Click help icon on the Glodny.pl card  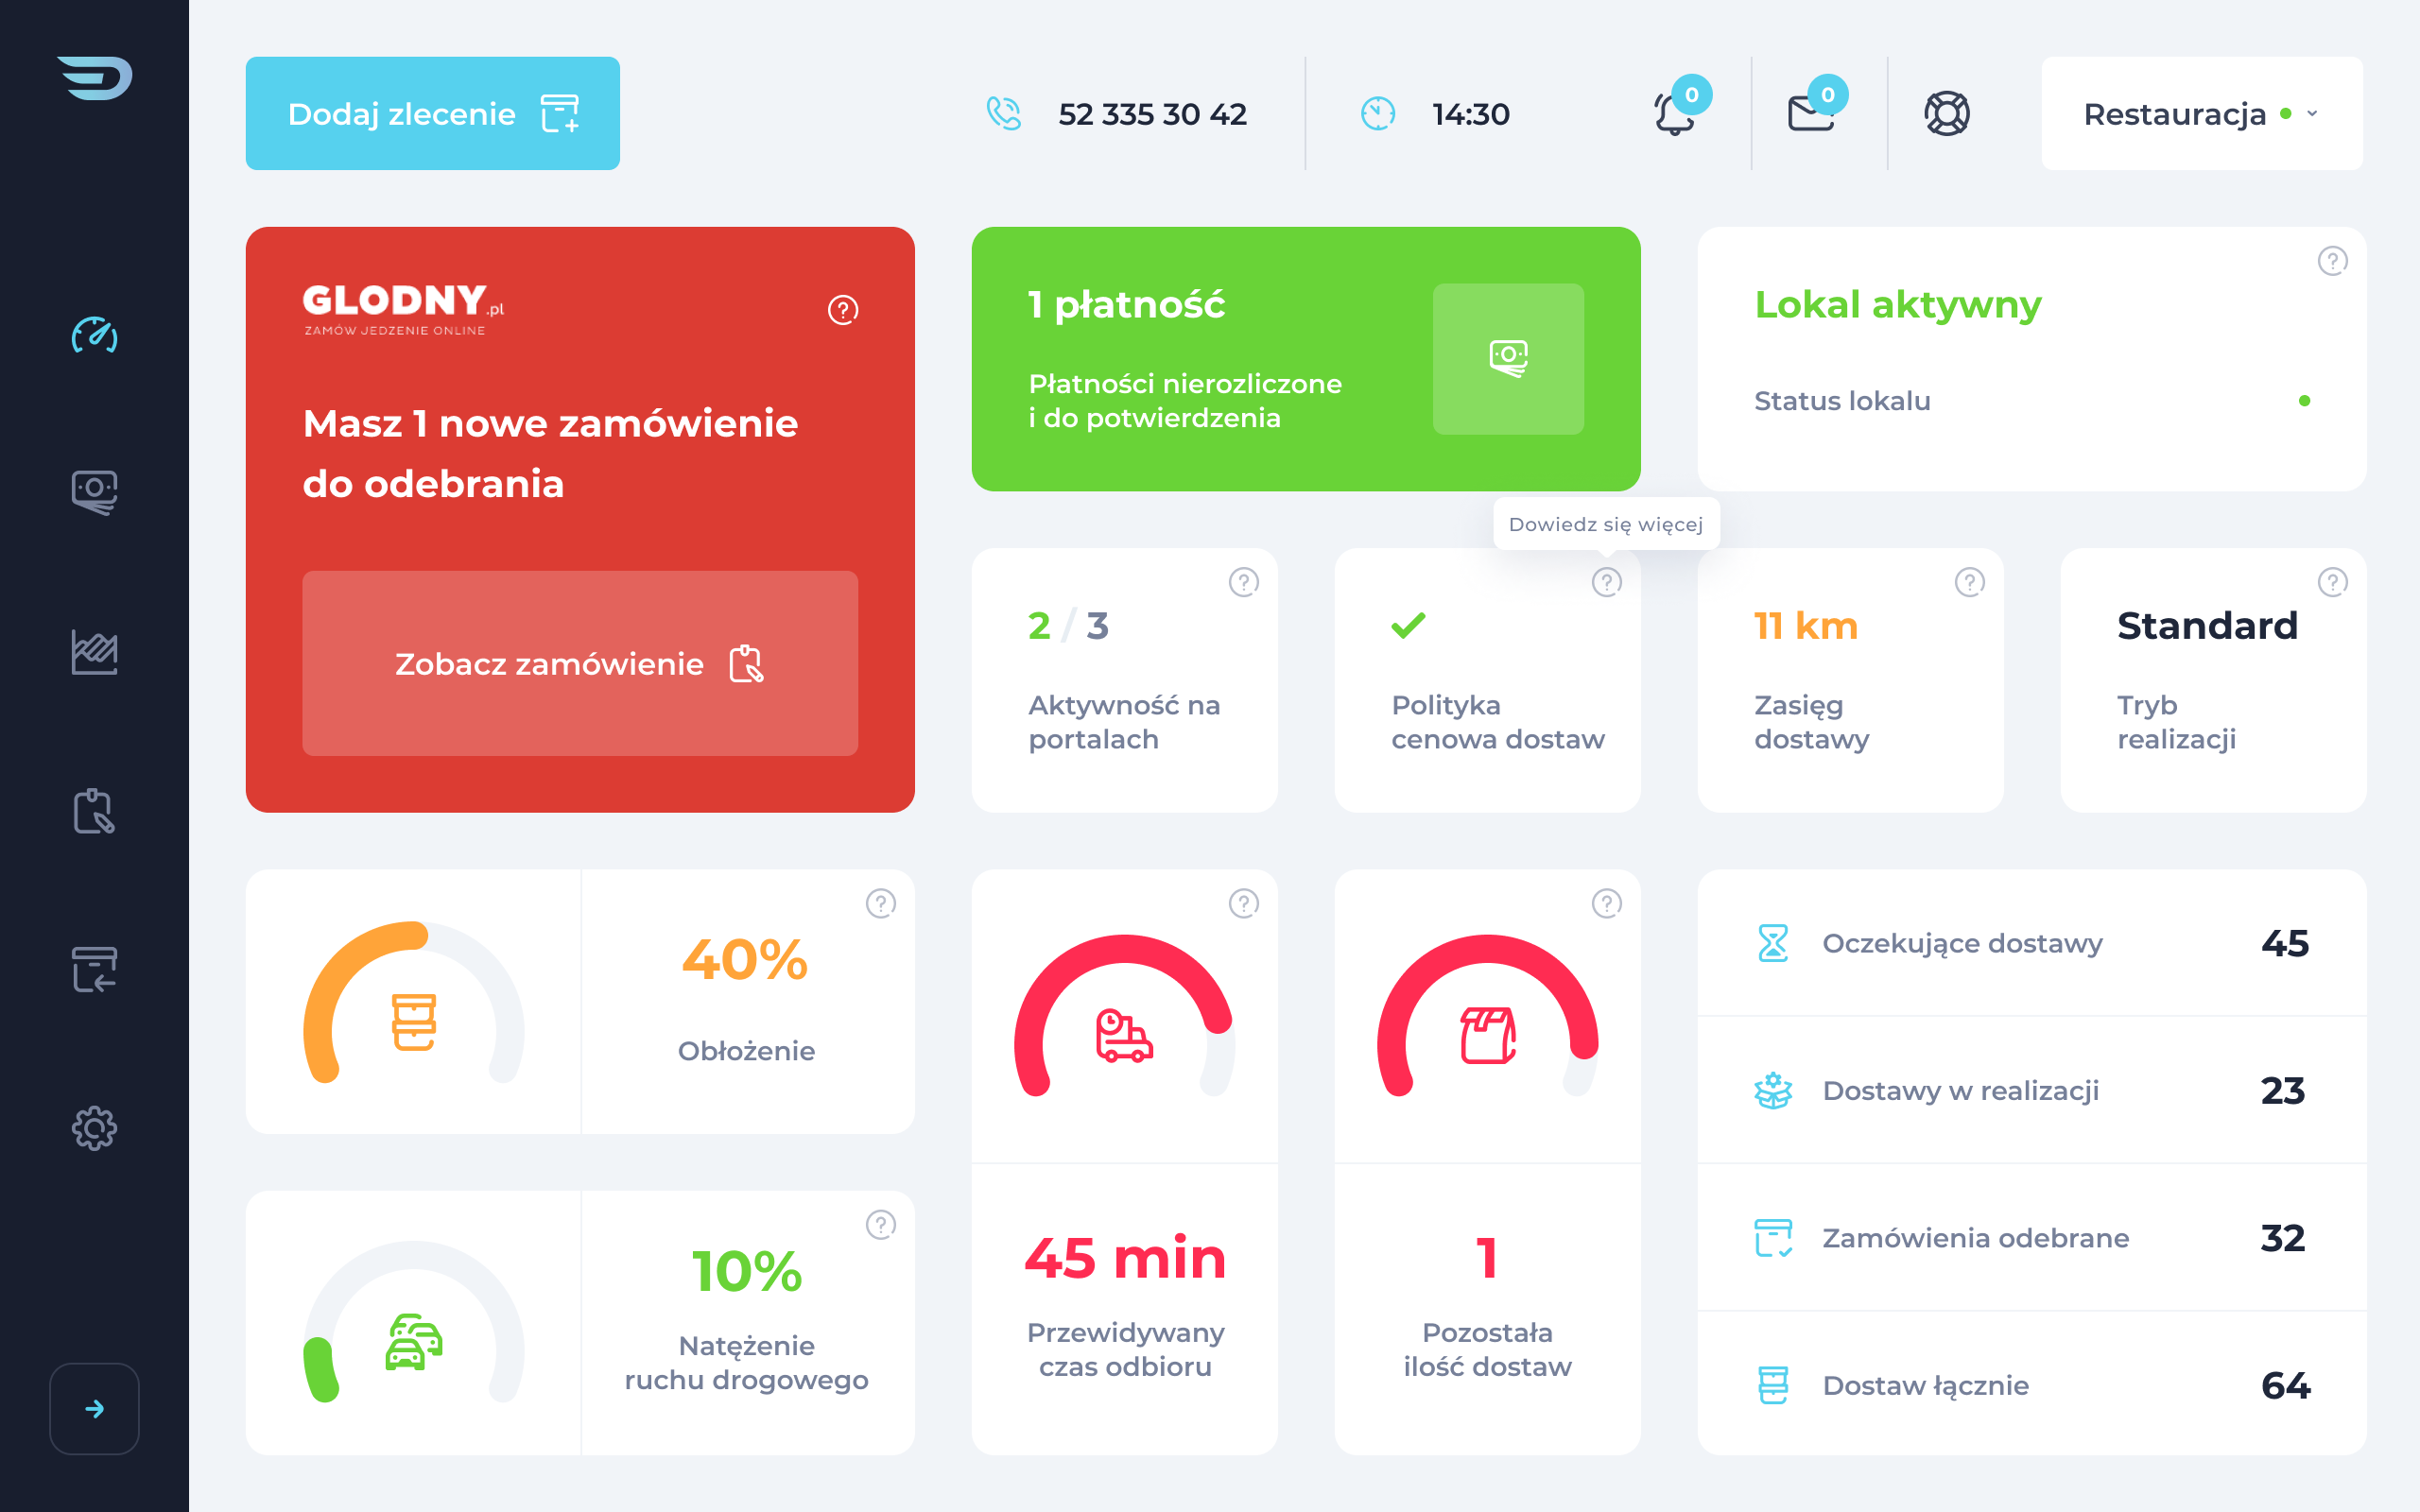843,310
